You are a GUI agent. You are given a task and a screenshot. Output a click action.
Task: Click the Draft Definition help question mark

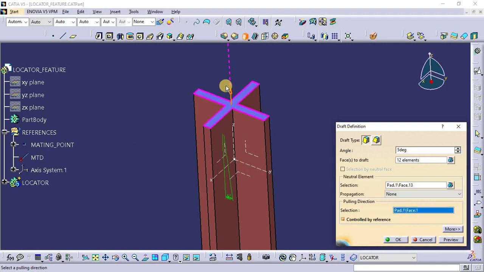click(x=442, y=127)
